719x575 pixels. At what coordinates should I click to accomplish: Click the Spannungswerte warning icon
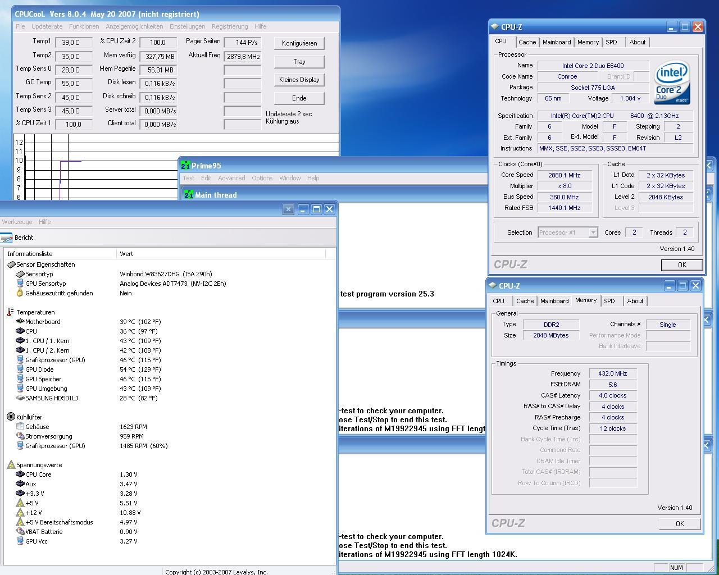click(11, 465)
